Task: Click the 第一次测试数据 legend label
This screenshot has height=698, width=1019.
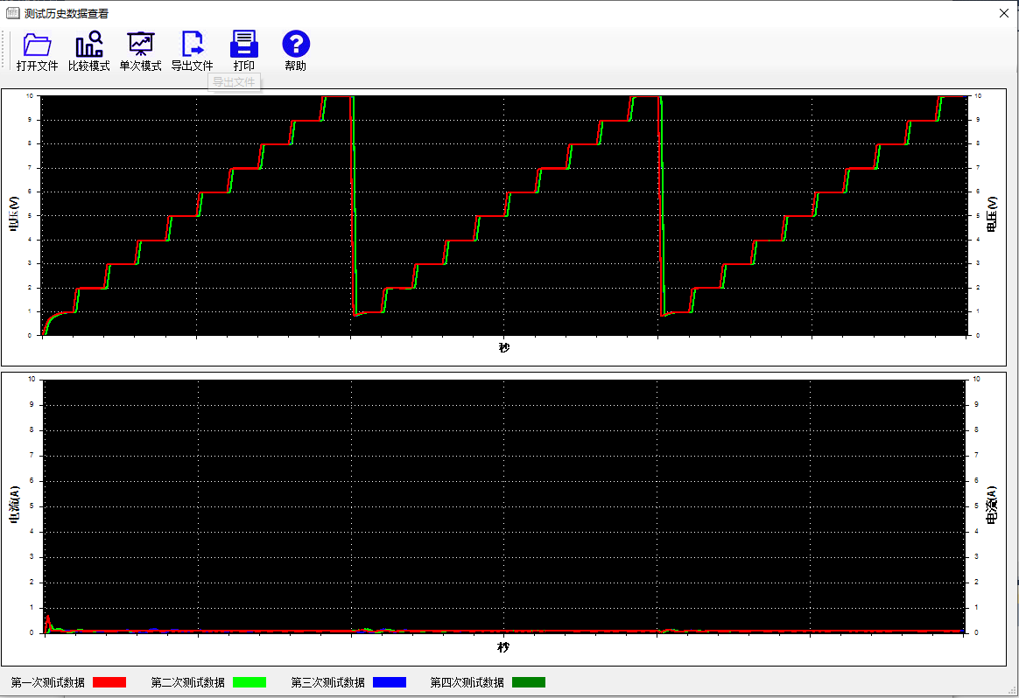Action: (x=47, y=682)
